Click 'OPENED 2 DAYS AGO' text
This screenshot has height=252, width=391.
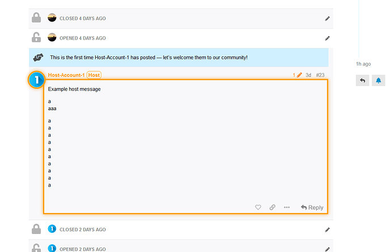(x=83, y=249)
